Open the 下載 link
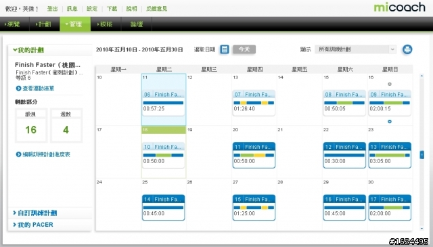Screen dimensions: 433x247 coord(112,9)
